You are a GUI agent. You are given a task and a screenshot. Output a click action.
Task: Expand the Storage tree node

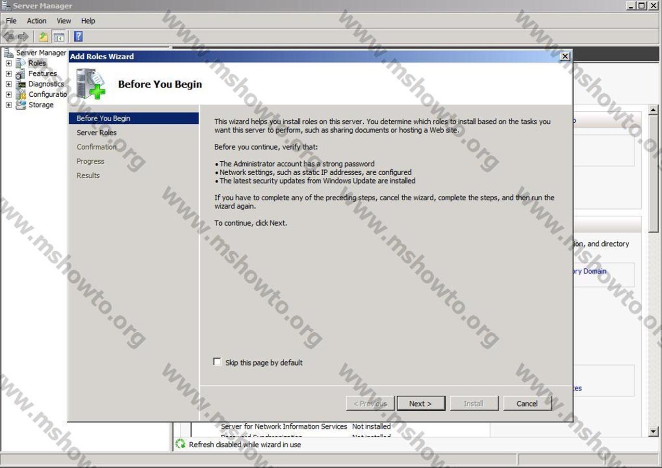tap(8, 105)
